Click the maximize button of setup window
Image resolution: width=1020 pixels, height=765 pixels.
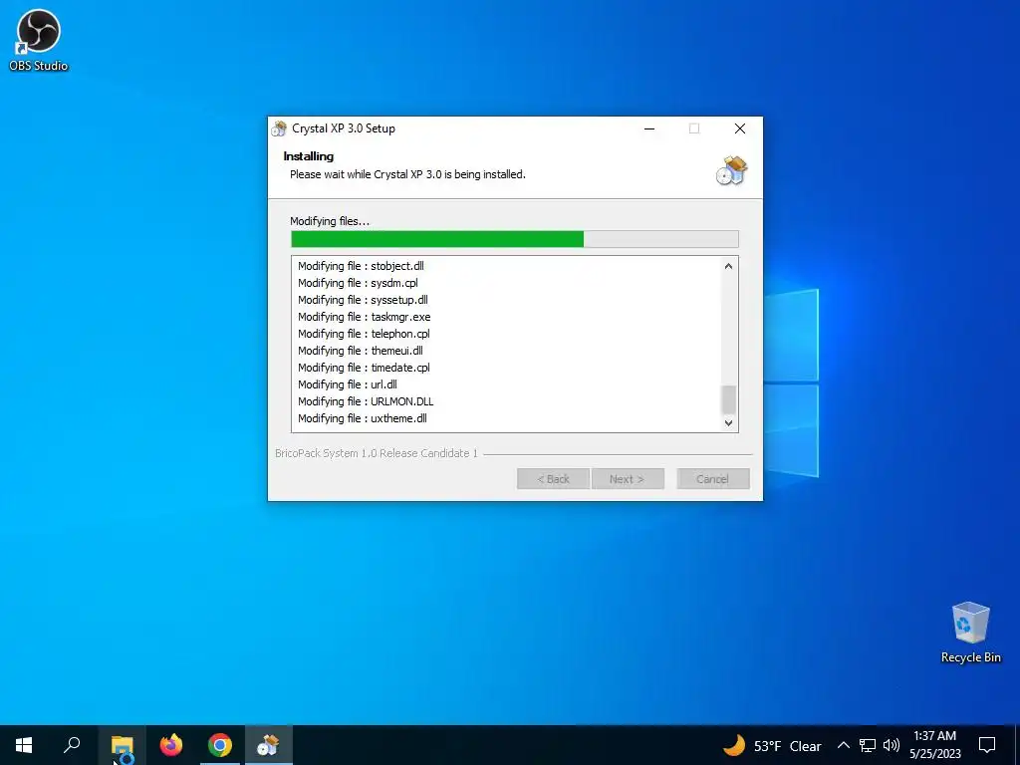(694, 128)
